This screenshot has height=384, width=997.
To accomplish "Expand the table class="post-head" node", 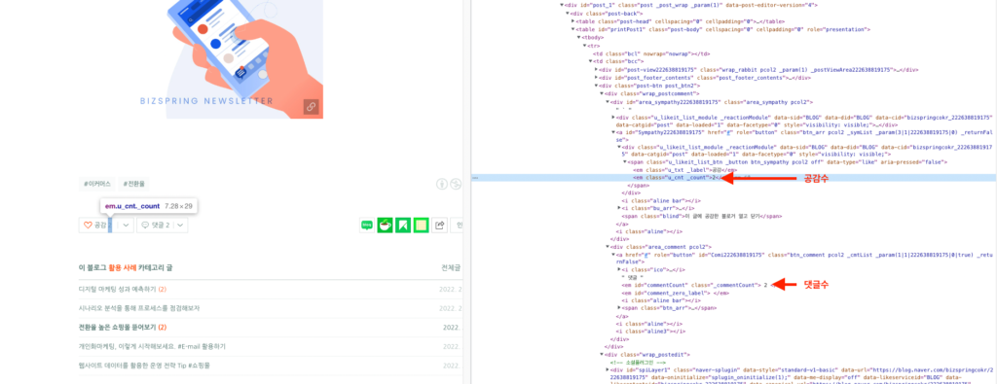I will click(573, 21).
